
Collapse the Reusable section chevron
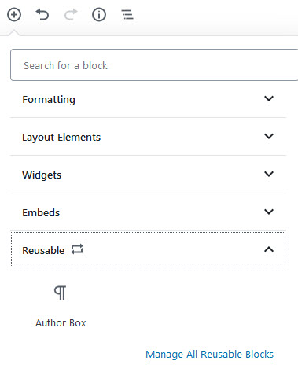tap(269, 249)
